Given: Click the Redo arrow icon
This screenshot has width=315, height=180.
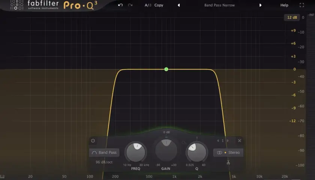Looking at the screenshot, I should tap(130, 5).
